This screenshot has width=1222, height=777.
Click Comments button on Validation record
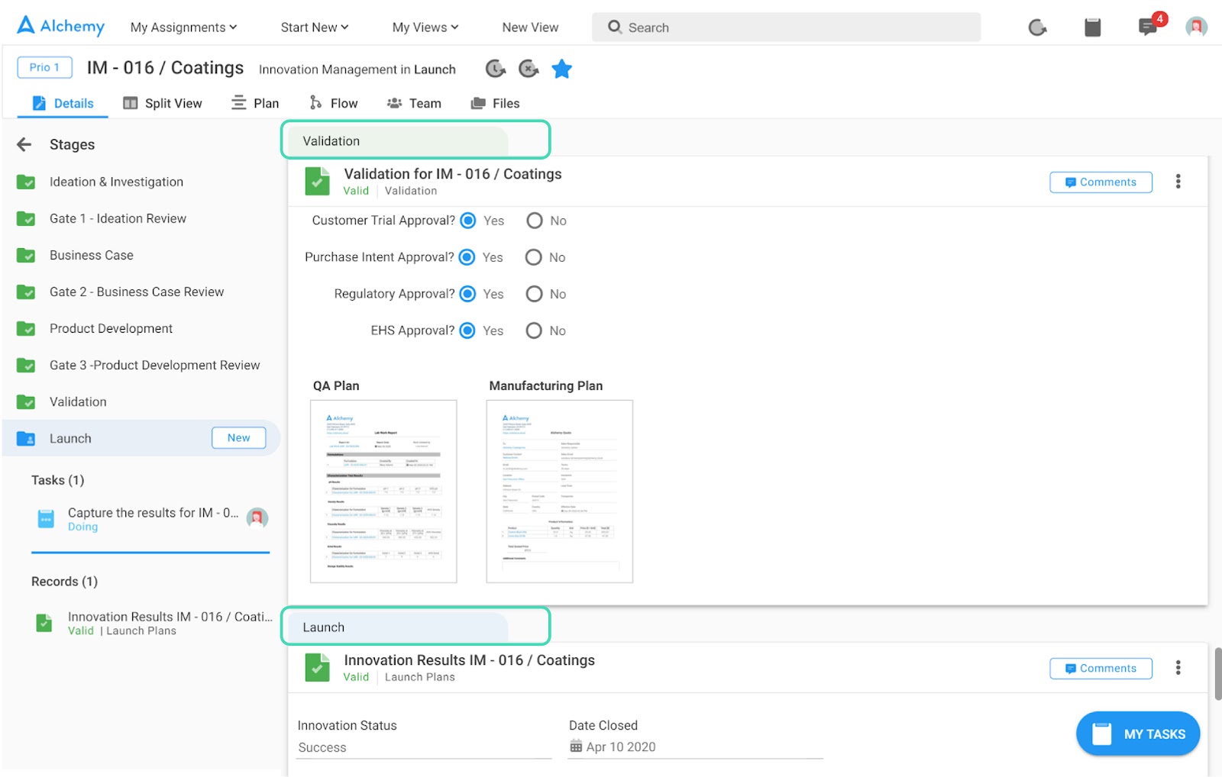[x=1101, y=182]
